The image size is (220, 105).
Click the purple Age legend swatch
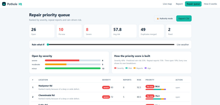coord(145,68)
